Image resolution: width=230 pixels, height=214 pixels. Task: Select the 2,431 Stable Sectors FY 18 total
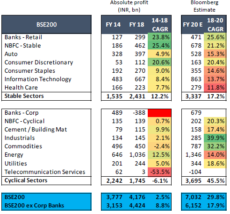point(137,97)
